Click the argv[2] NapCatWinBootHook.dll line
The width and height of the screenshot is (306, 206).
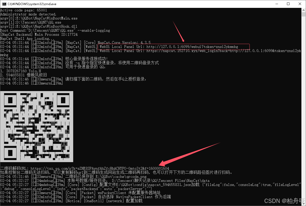39,26
